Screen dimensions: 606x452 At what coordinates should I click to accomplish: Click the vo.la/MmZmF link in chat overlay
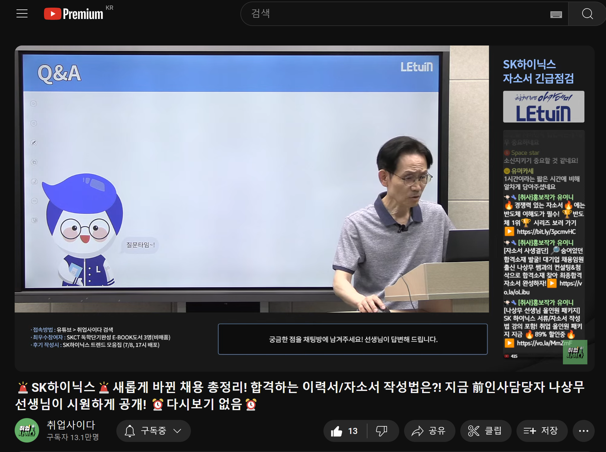pyautogui.click(x=544, y=343)
